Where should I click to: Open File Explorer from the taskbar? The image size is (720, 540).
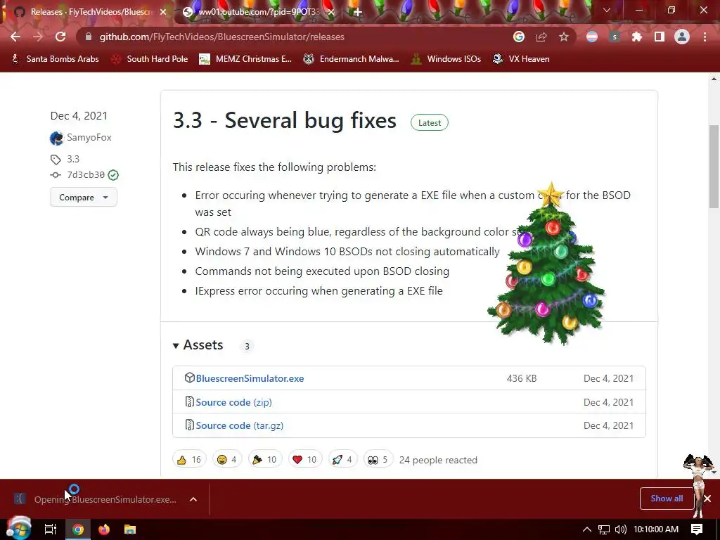pyautogui.click(x=130, y=529)
